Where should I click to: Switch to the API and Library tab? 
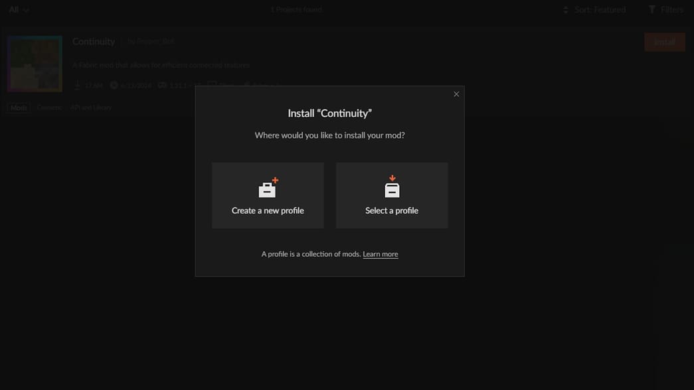[90, 107]
